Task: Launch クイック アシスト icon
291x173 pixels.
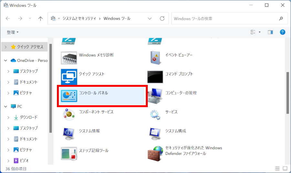Action: (69, 77)
